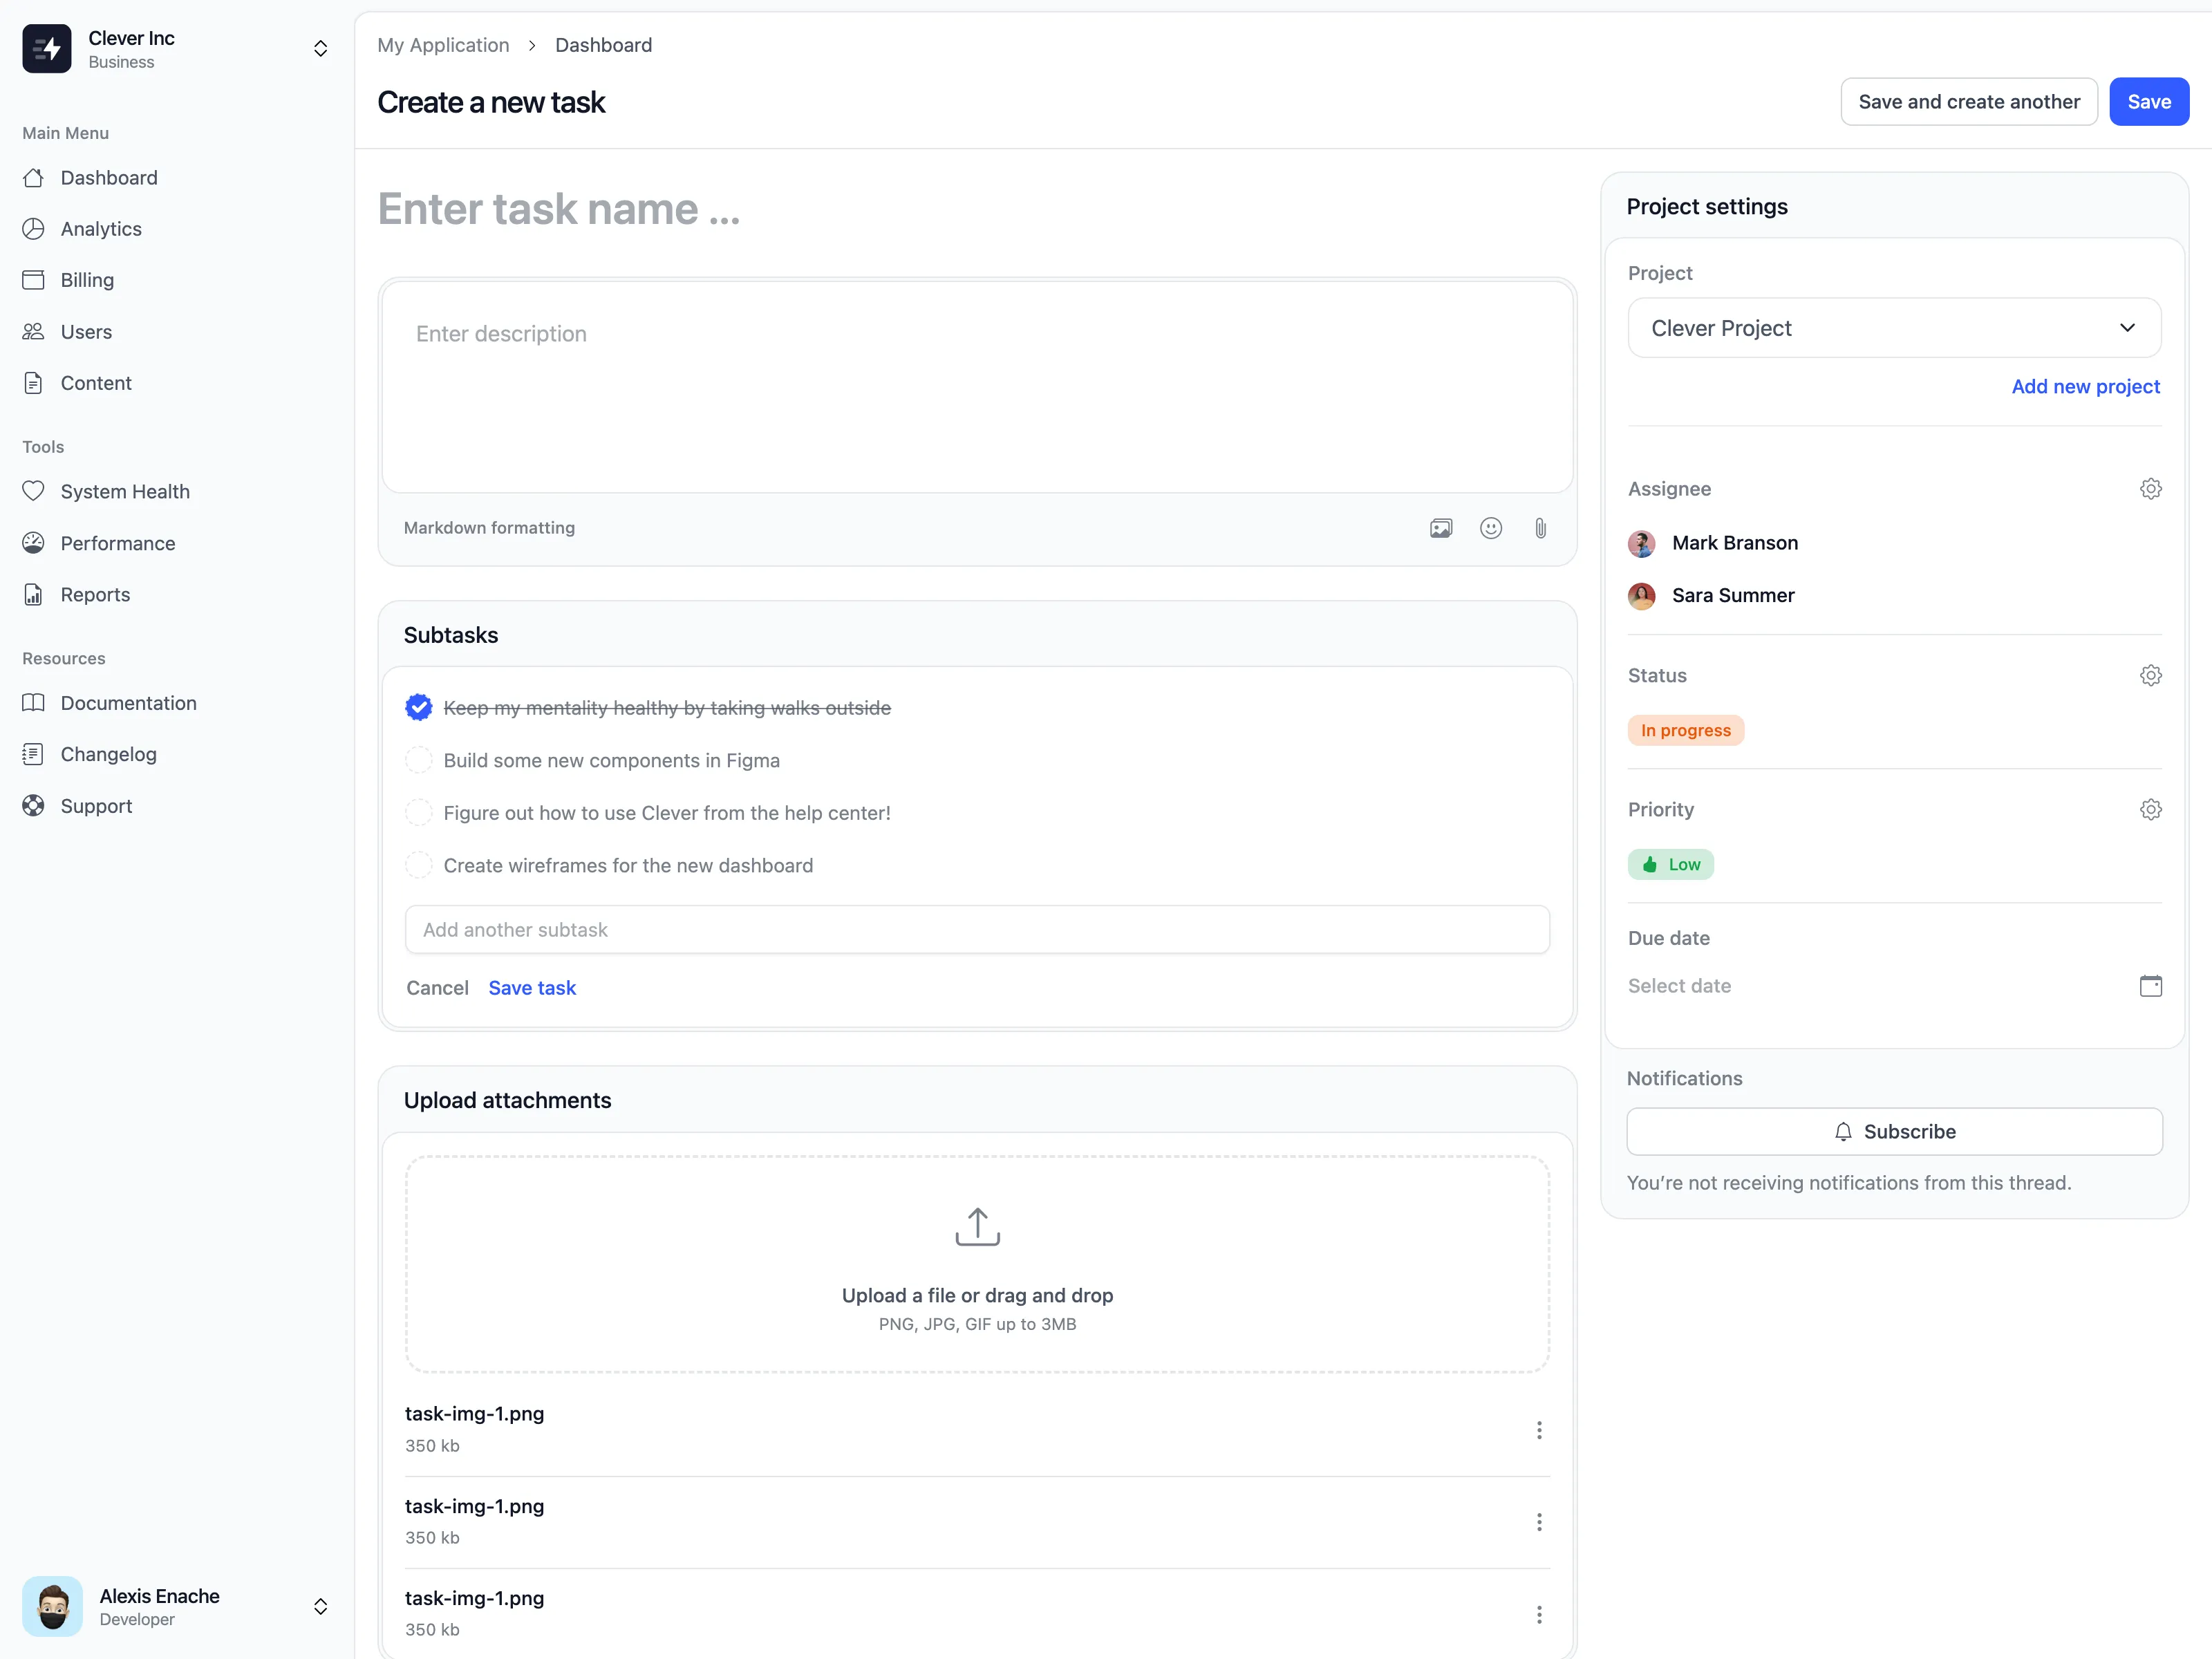Open Assignee settings gear icon

pos(2150,489)
